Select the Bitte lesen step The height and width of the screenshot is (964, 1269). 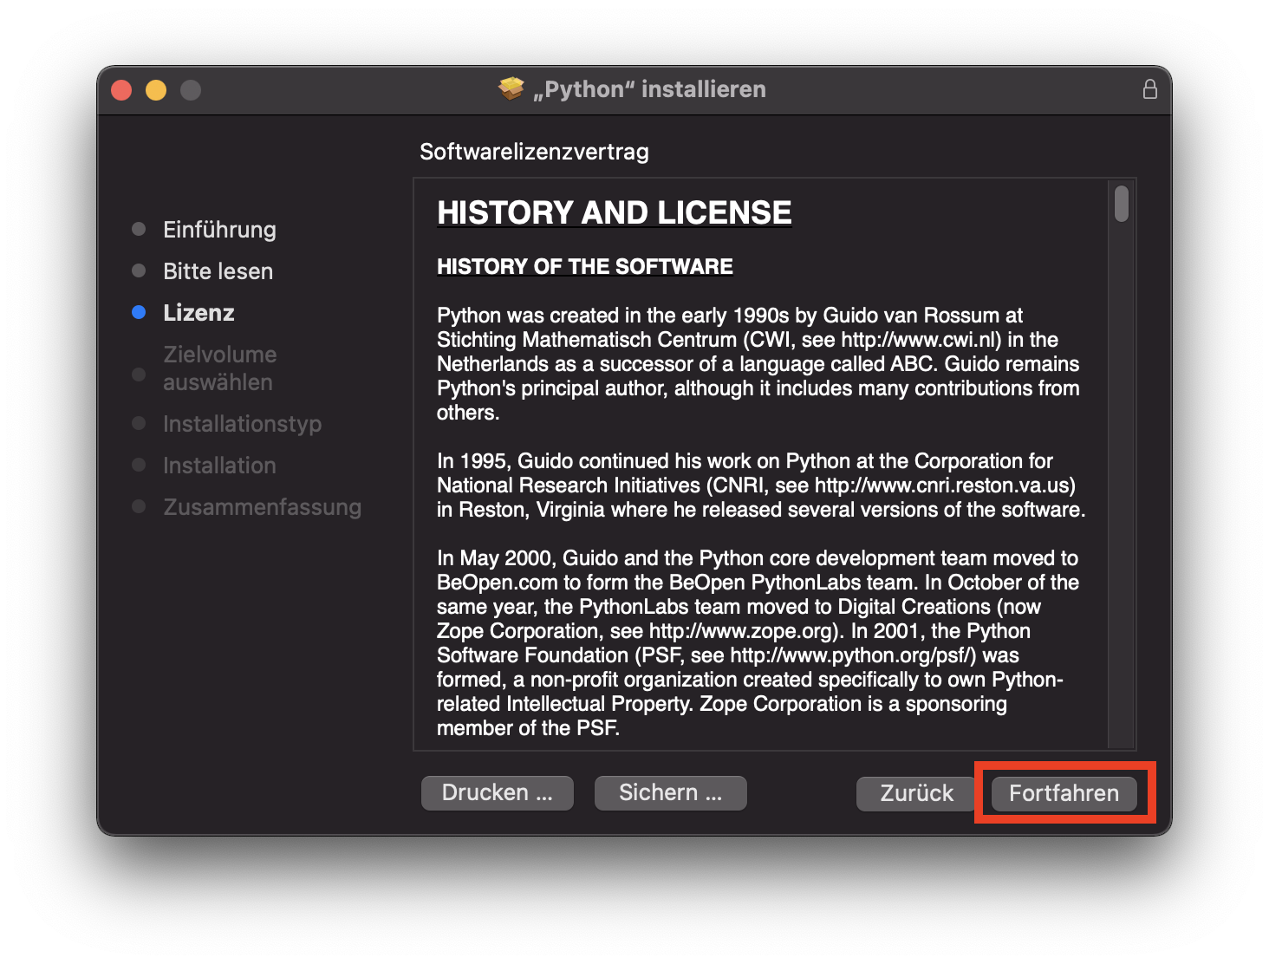(218, 271)
